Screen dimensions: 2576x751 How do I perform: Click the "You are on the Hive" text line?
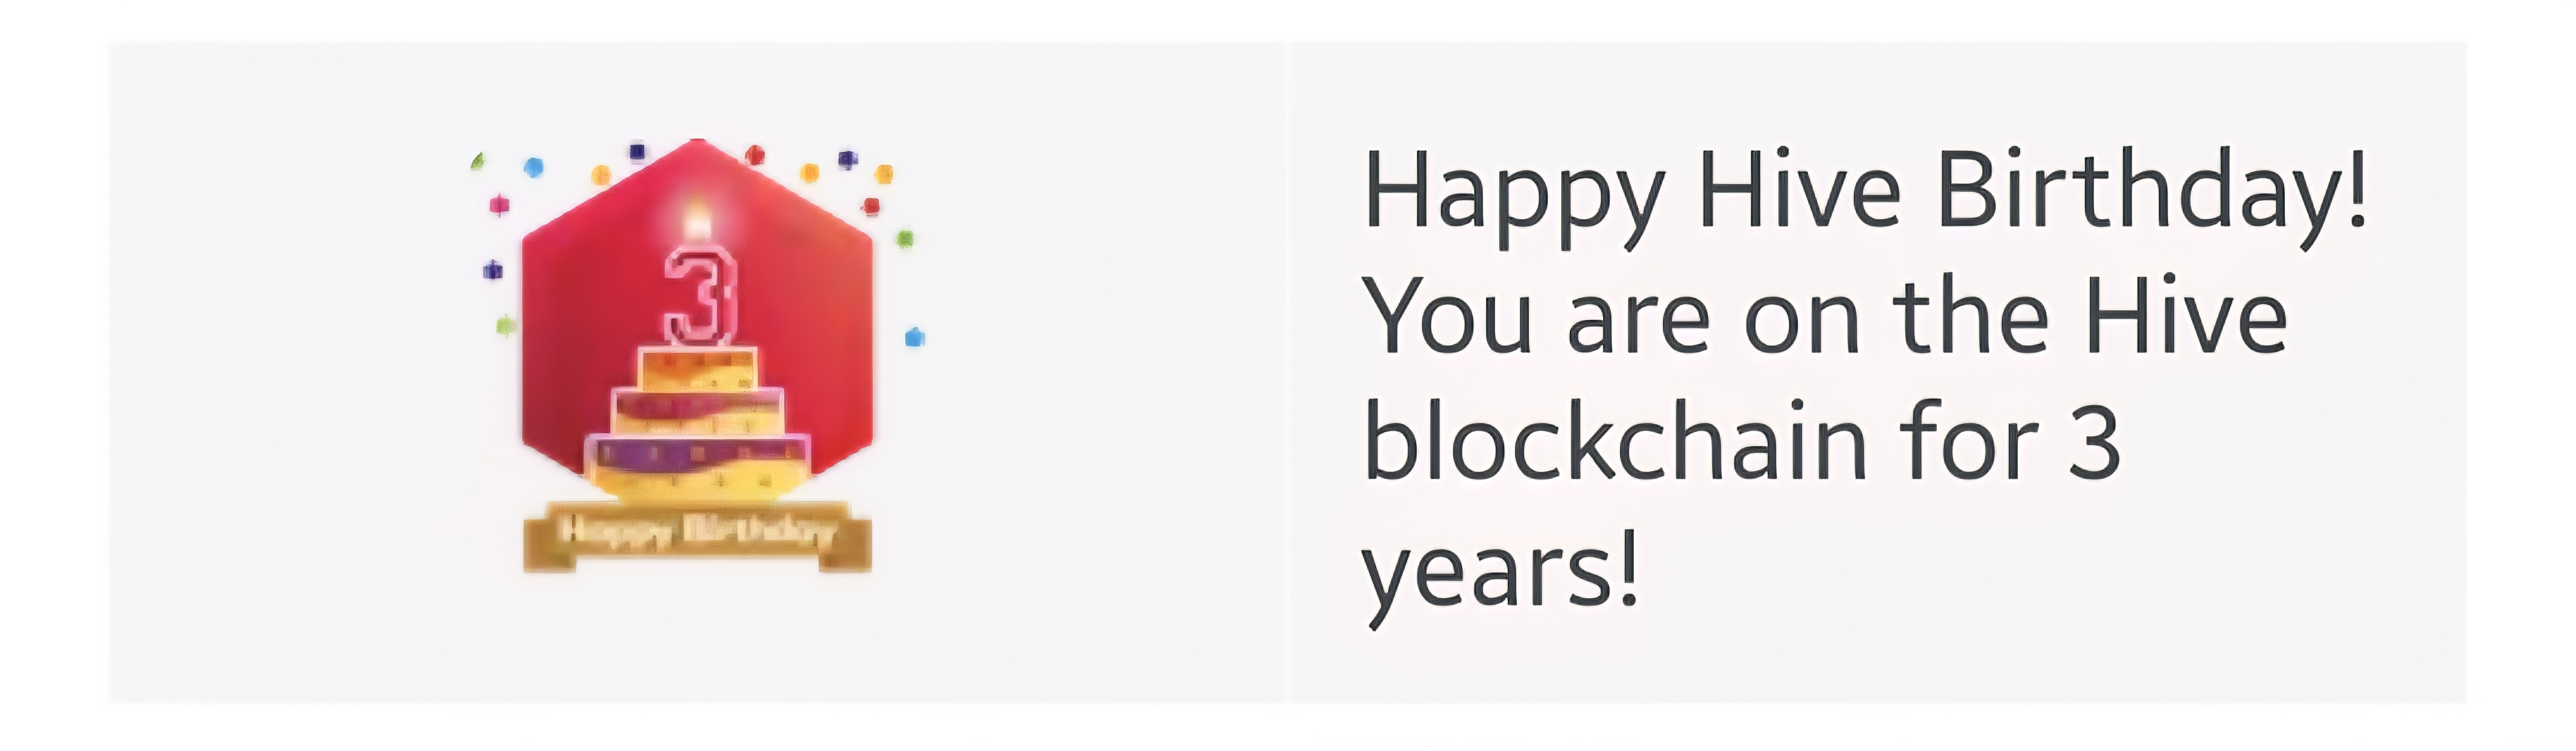pos(1825,317)
